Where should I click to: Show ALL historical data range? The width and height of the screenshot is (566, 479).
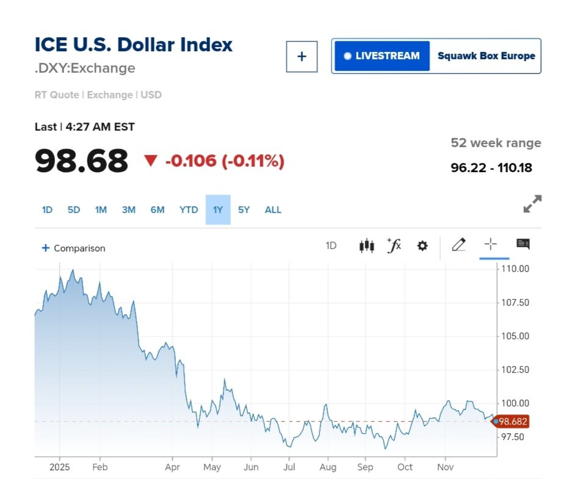[x=273, y=210]
